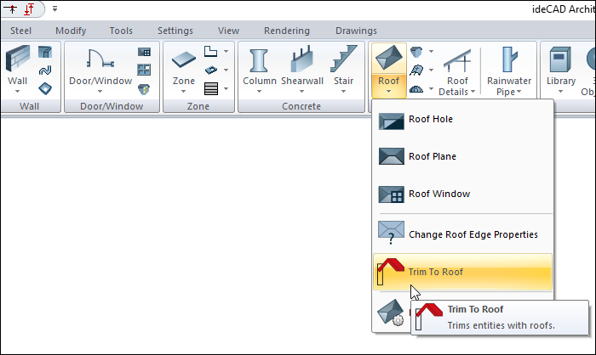Open the Quick Access Toolbar customize arrow
The width and height of the screenshot is (596, 355).
pyautogui.click(x=54, y=9)
